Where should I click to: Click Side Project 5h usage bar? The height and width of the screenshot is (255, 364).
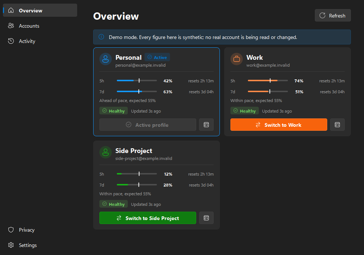137,174
